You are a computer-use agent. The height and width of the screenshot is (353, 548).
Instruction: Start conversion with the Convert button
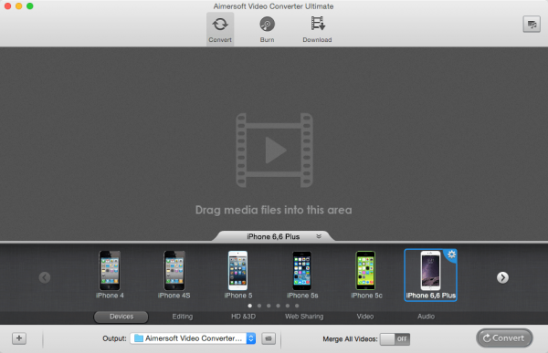(504, 338)
